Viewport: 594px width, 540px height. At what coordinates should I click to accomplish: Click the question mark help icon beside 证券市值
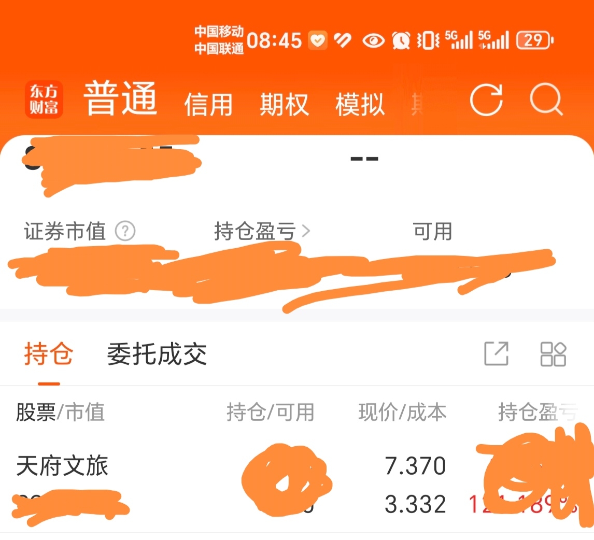(125, 231)
